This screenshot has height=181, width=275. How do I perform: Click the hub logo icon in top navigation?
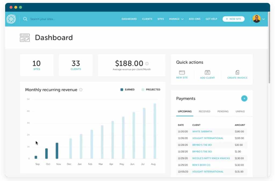[11, 19]
